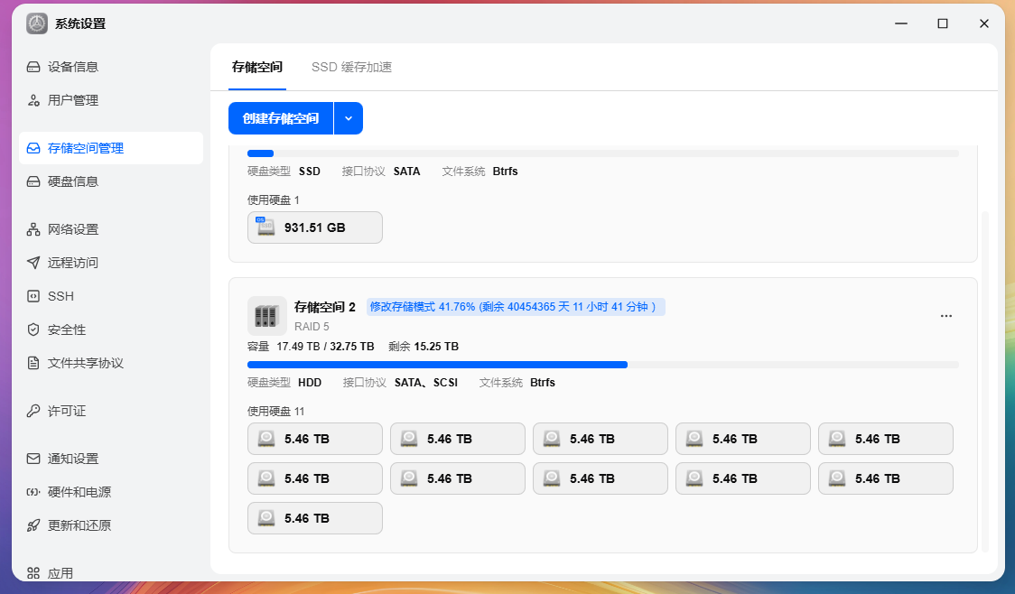Click the RAID 5 label
Viewport: 1015px width, 594px height.
[312, 327]
